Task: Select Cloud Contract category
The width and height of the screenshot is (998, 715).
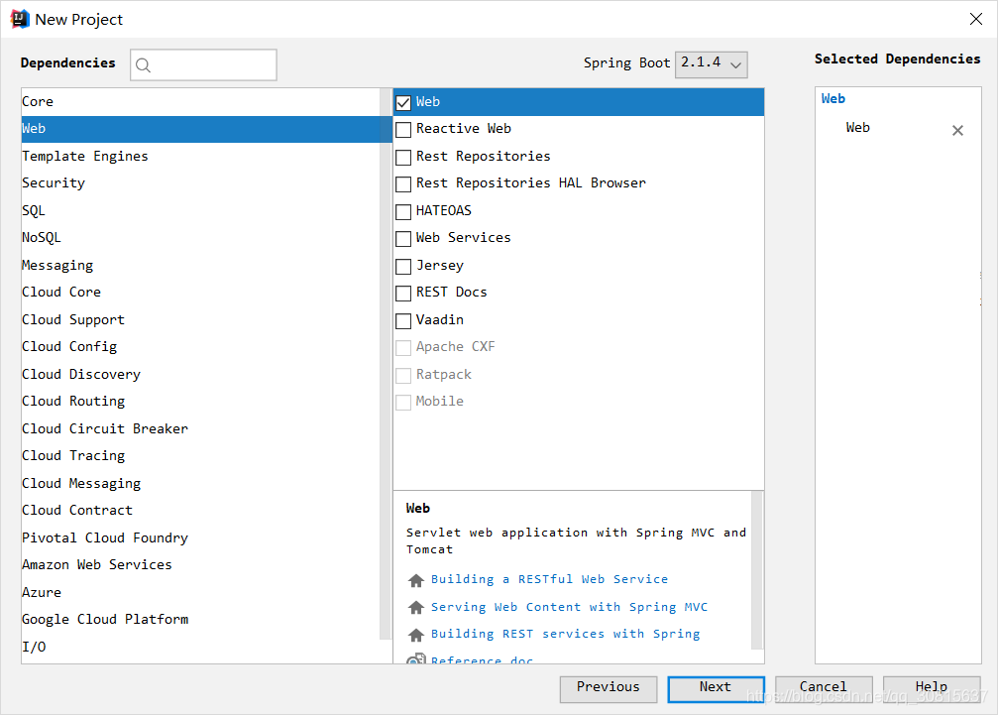Action: tap(200, 511)
